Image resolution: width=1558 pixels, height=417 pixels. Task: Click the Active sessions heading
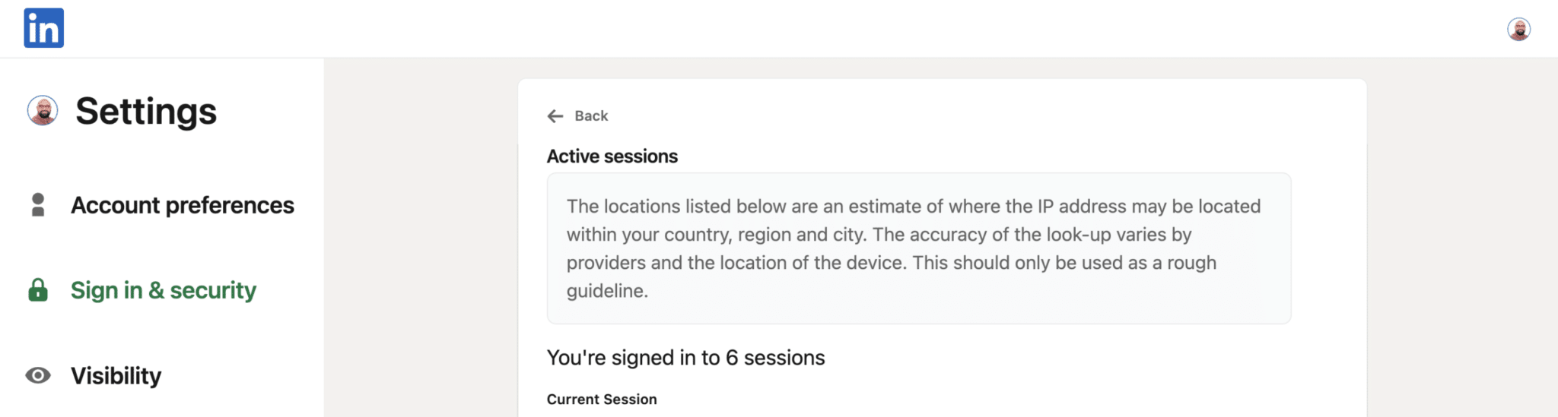[612, 156]
